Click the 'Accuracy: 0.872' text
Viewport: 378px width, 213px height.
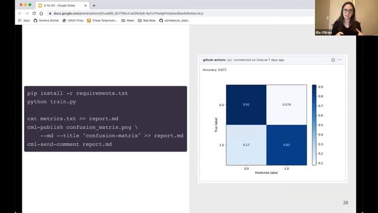pyautogui.click(x=214, y=70)
